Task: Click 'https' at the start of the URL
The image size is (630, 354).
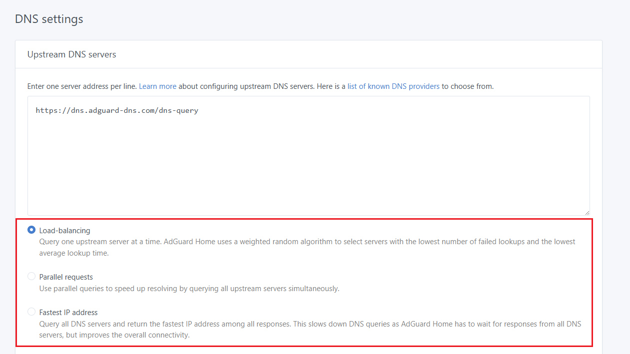Action: [x=45, y=110]
